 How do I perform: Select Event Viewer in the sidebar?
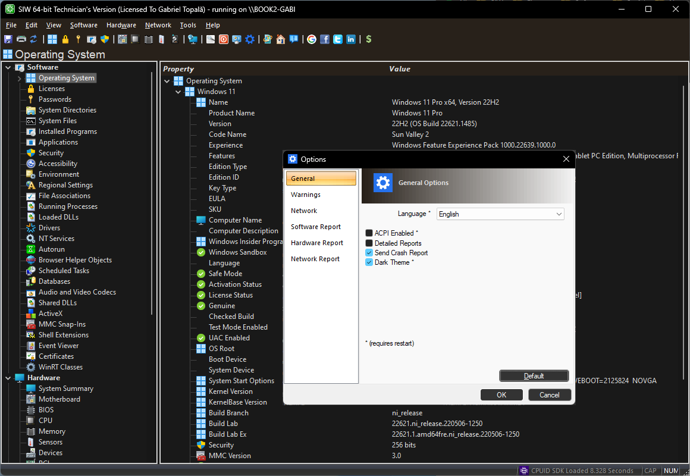click(x=58, y=346)
